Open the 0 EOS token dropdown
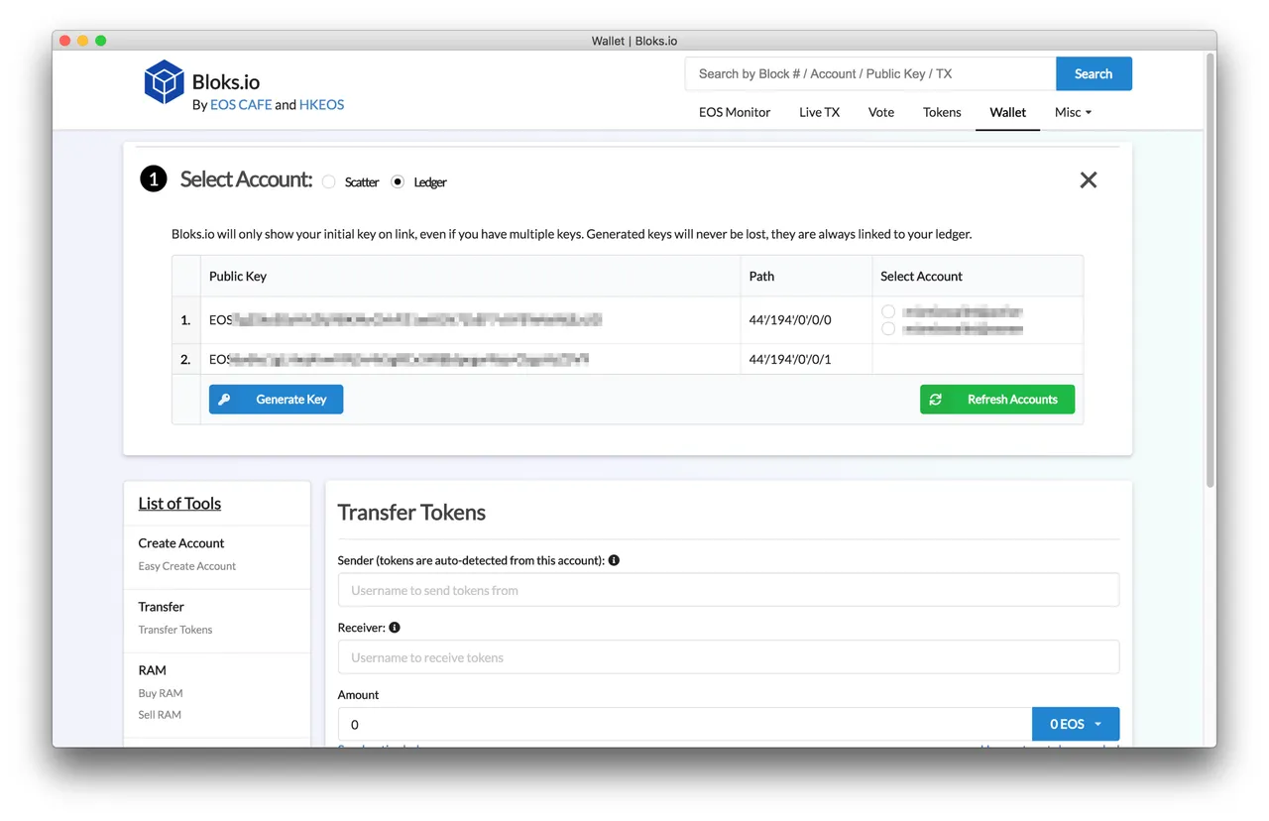The image size is (1269, 821). pos(1076,724)
